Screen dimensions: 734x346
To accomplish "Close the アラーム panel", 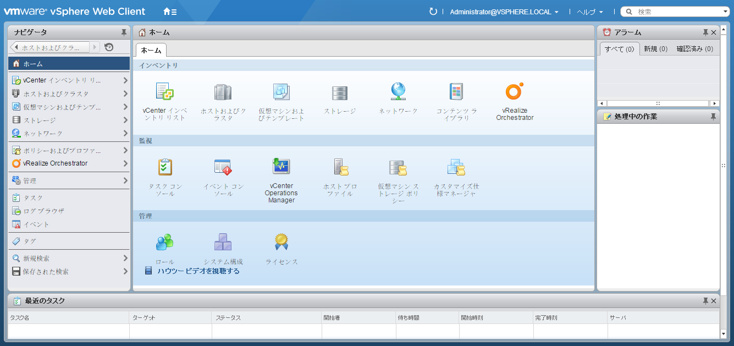I will [x=714, y=32].
